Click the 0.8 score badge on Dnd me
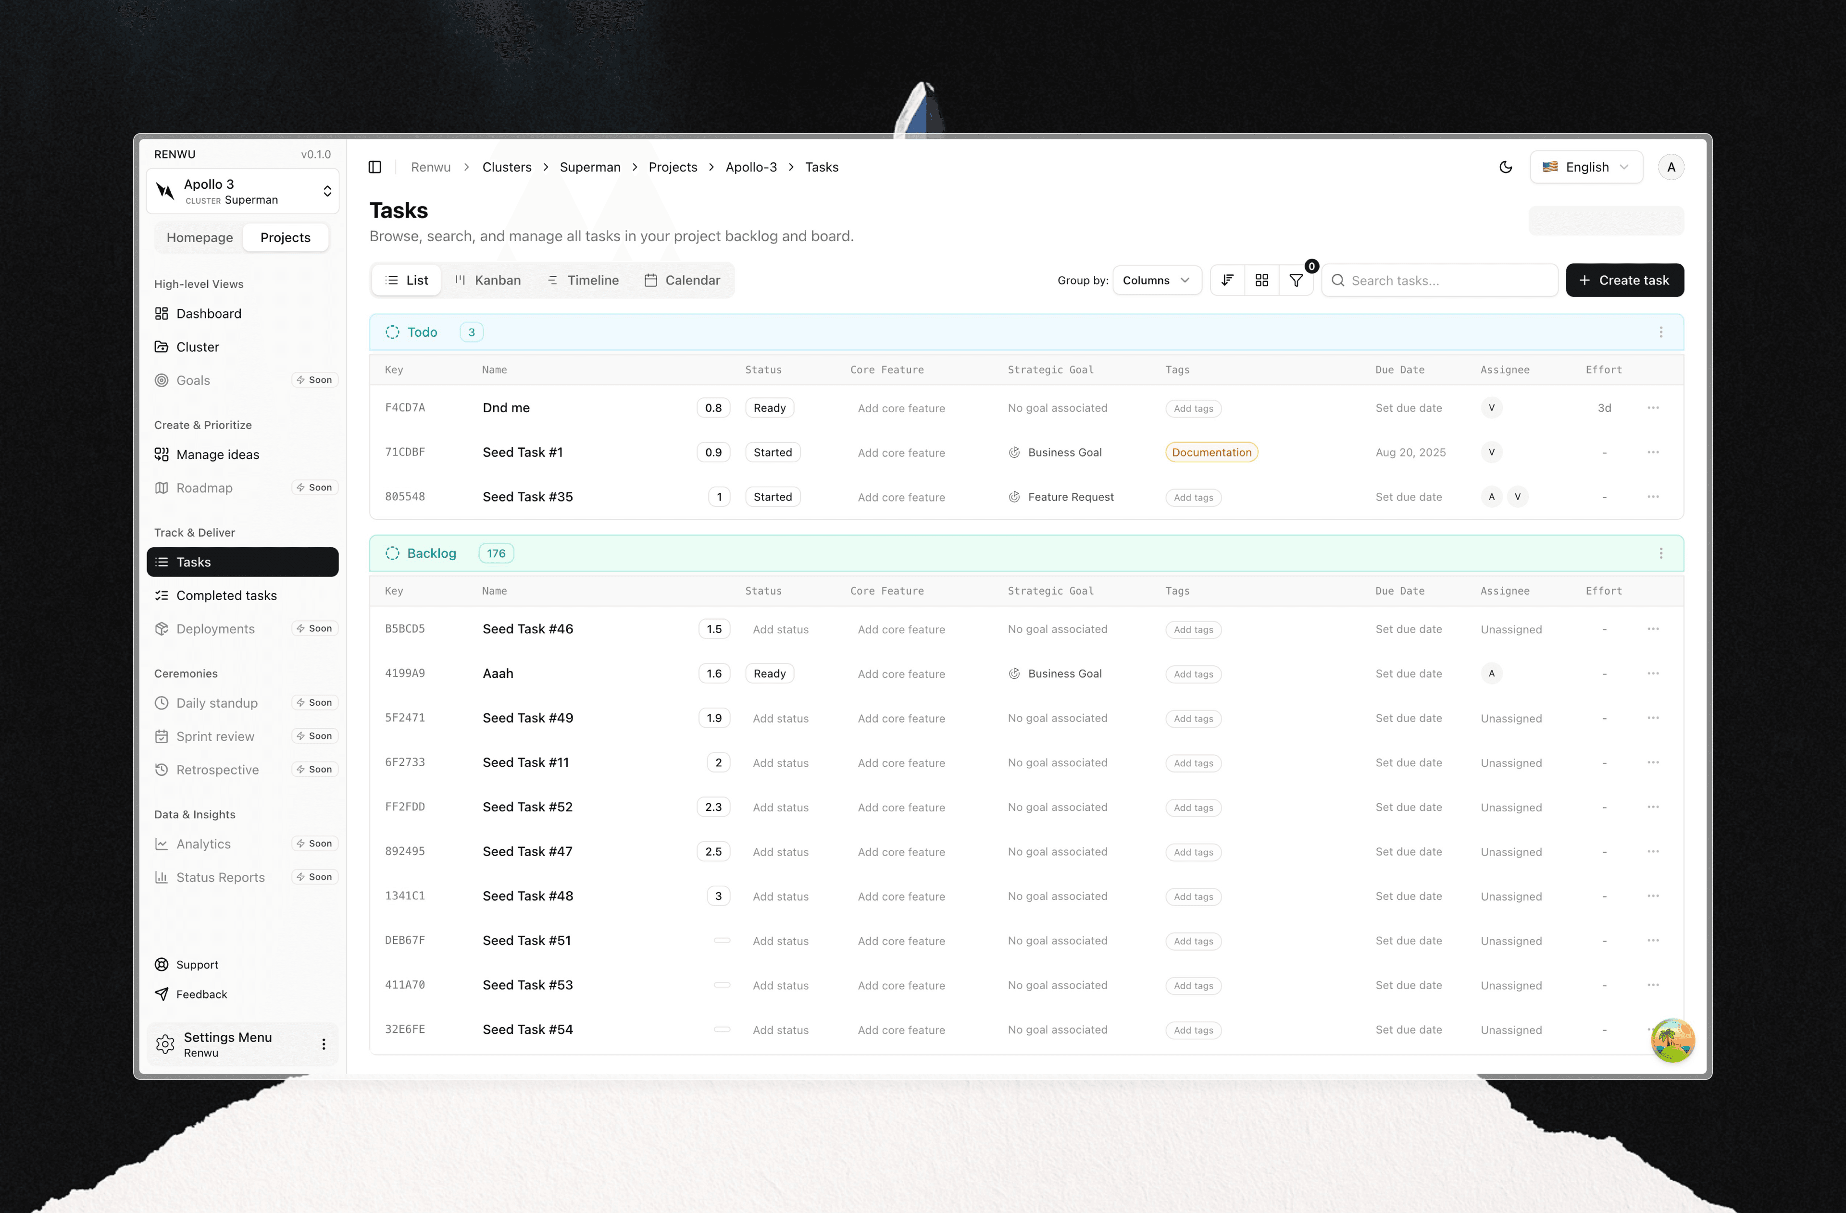This screenshot has width=1846, height=1213. click(713, 407)
